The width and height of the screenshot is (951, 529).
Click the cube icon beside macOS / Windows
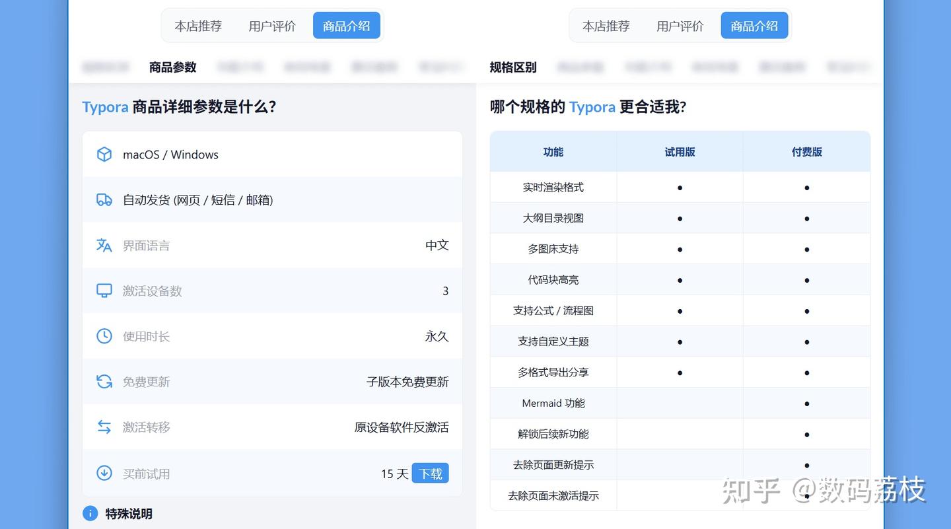(x=104, y=155)
